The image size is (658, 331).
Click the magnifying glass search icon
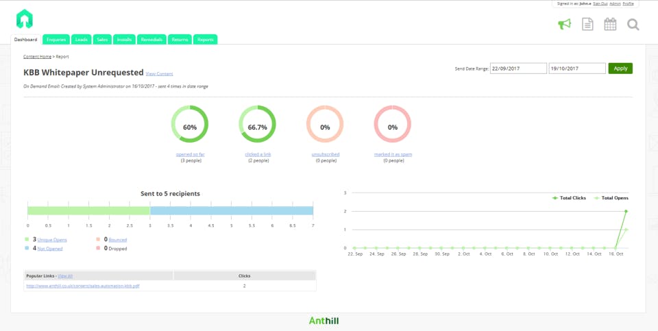pyautogui.click(x=633, y=25)
